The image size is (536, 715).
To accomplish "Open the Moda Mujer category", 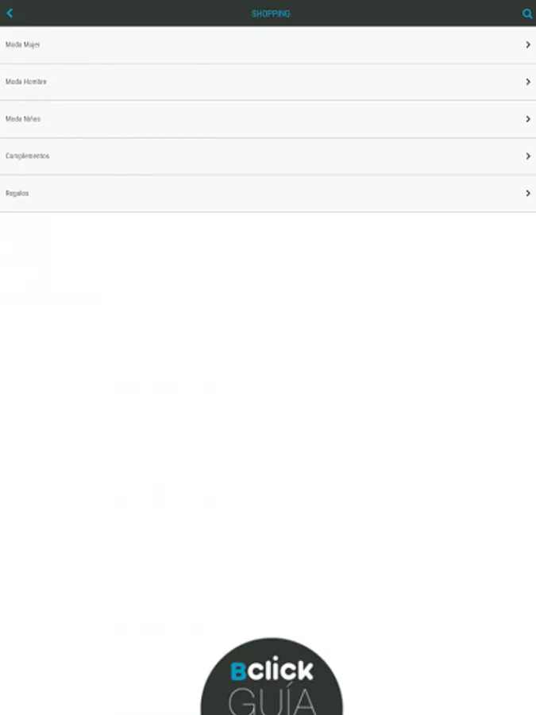I will coord(268,44).
